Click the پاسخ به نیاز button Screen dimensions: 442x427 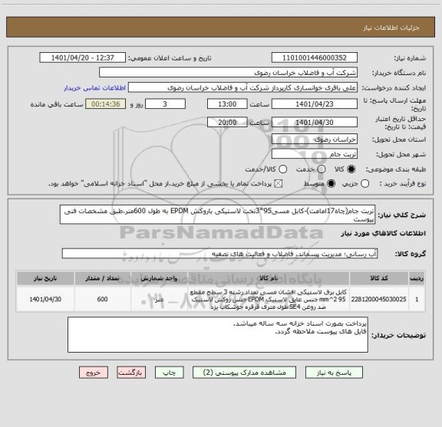click(334, 373)
